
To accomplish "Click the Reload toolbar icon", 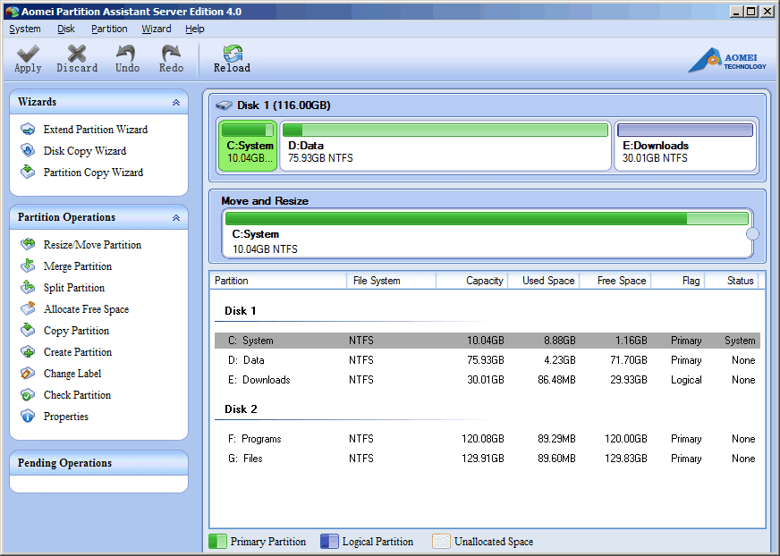I will tap(232, 55).
